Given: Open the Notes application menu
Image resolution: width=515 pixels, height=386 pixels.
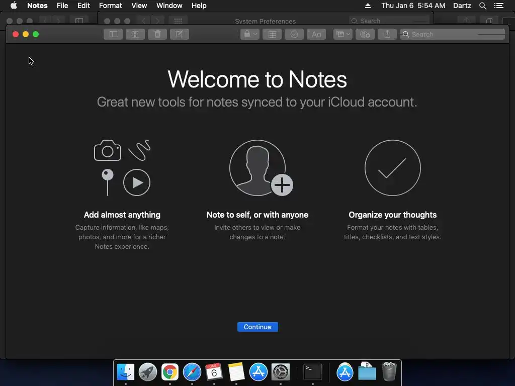Looking at the screenshot, I should pos(37,6).
